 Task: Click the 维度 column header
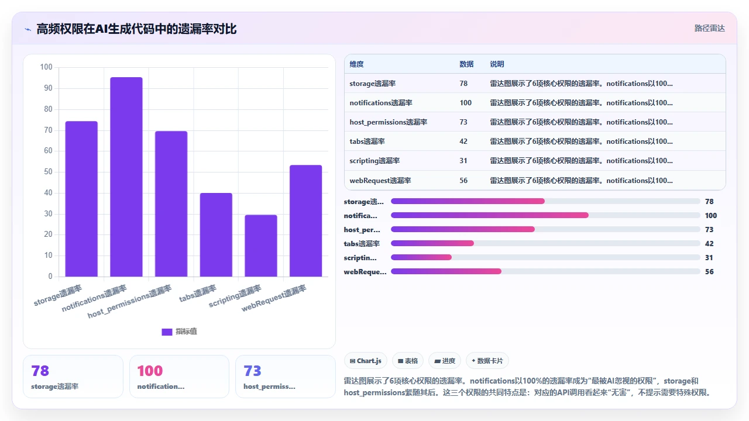pos(356,64)
